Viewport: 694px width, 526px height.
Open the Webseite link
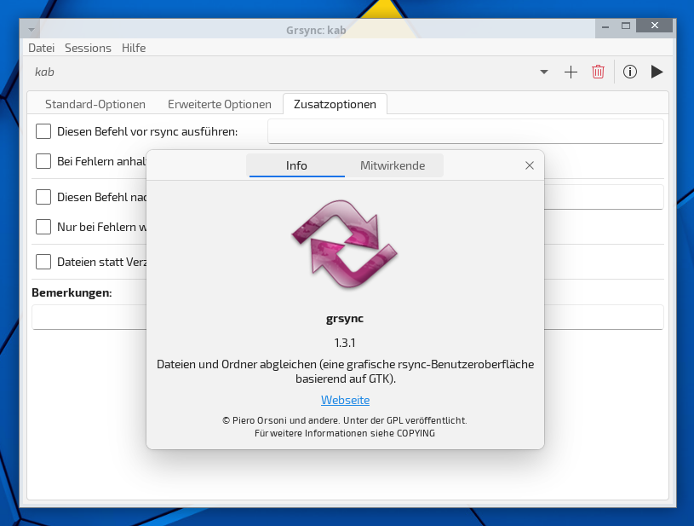click(345, 400)
